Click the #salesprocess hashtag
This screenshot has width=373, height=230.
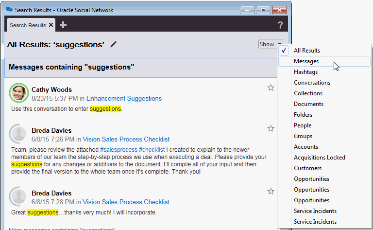click(119, 150)
